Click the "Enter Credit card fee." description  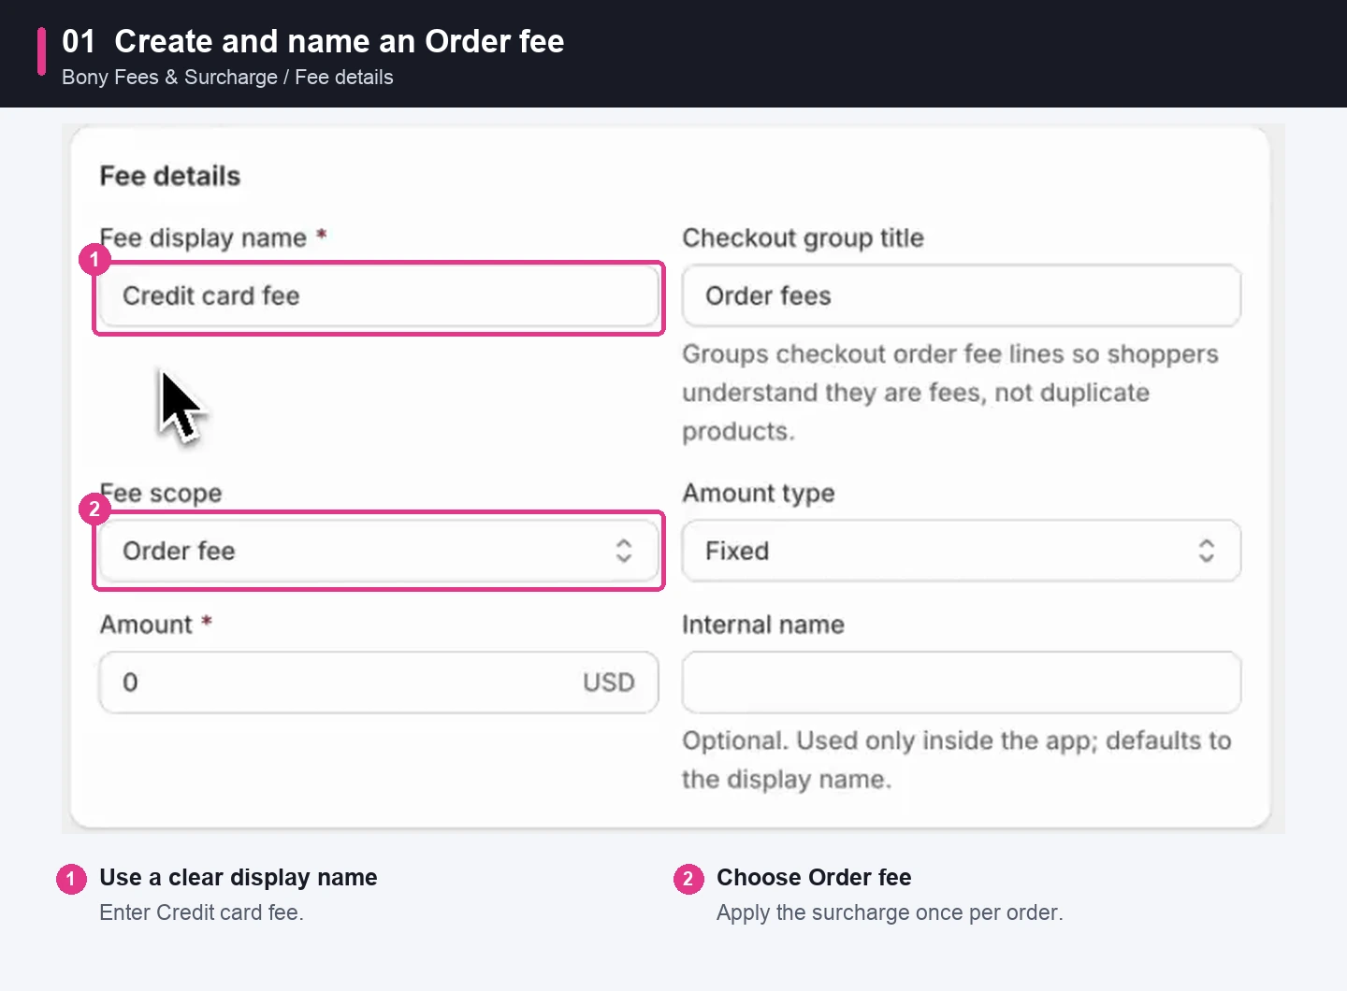click(202, 912)
